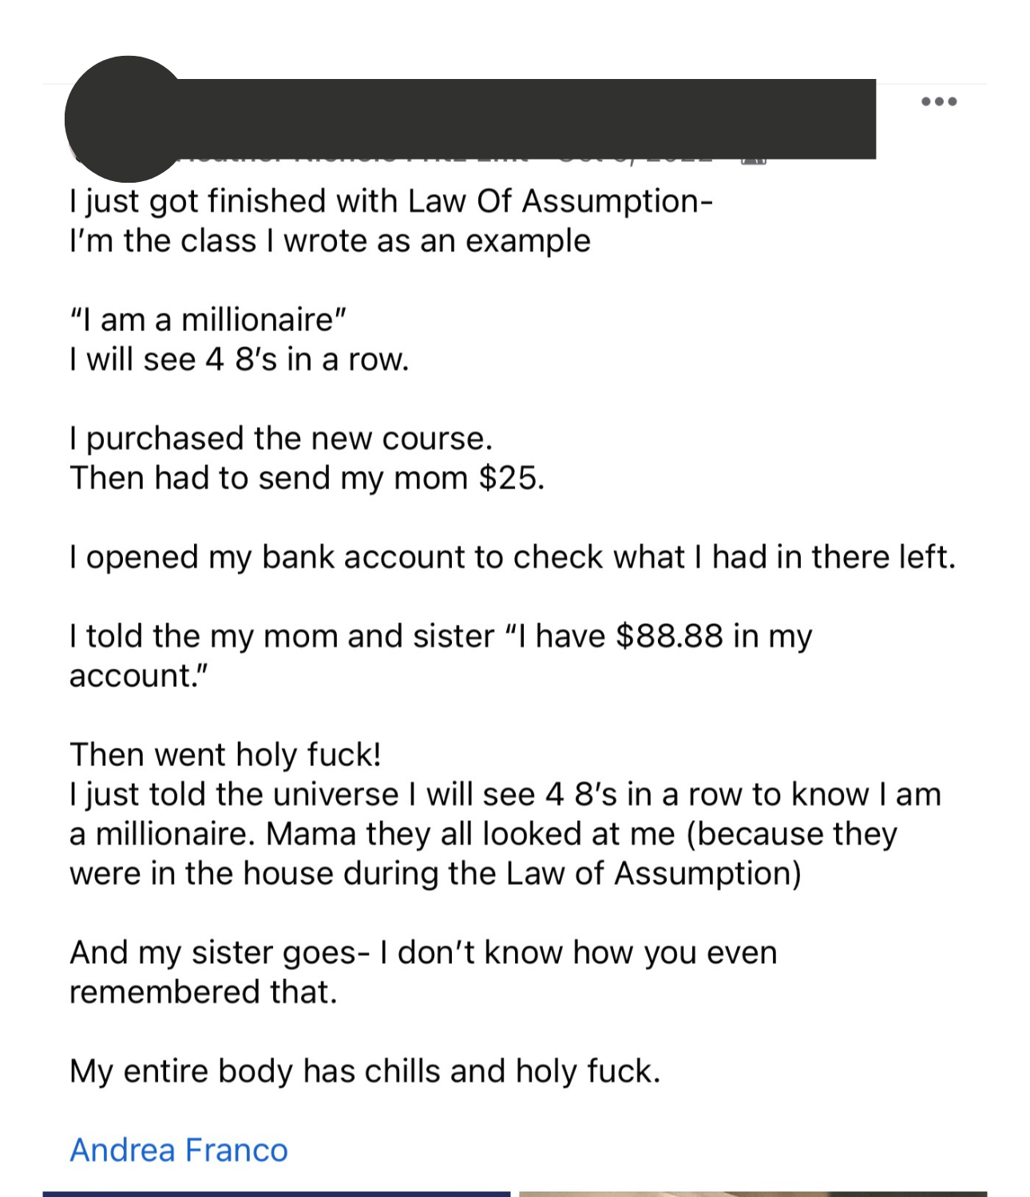This screenshot has width=1030, height=1197.
Task: Tap the first "Then went holy fuck!" line
Action: click(226, 754)
